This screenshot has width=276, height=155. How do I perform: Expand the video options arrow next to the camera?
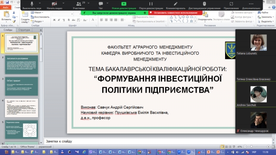pyautogui.click(x=63, y=3)
